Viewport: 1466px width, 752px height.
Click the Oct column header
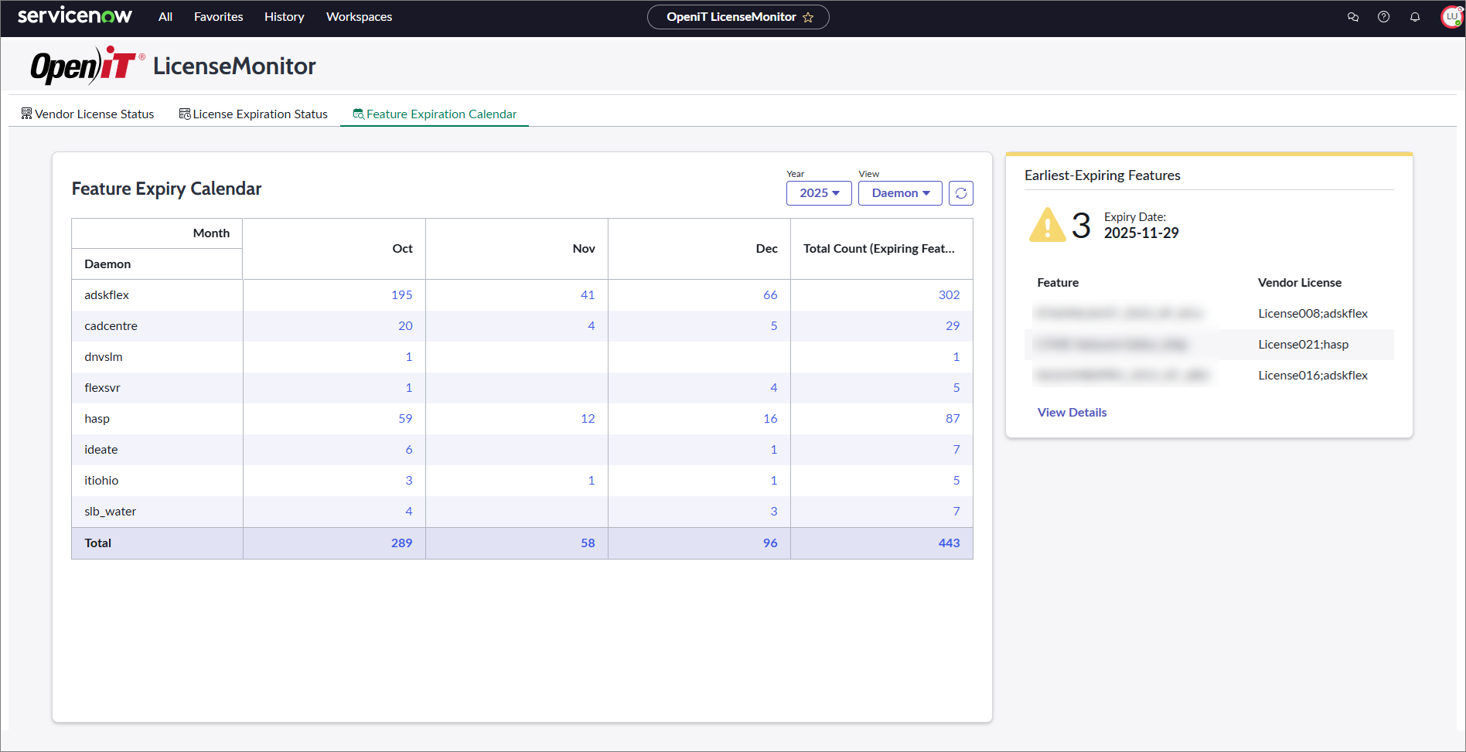pyautogui.click(x=334, y=249)
